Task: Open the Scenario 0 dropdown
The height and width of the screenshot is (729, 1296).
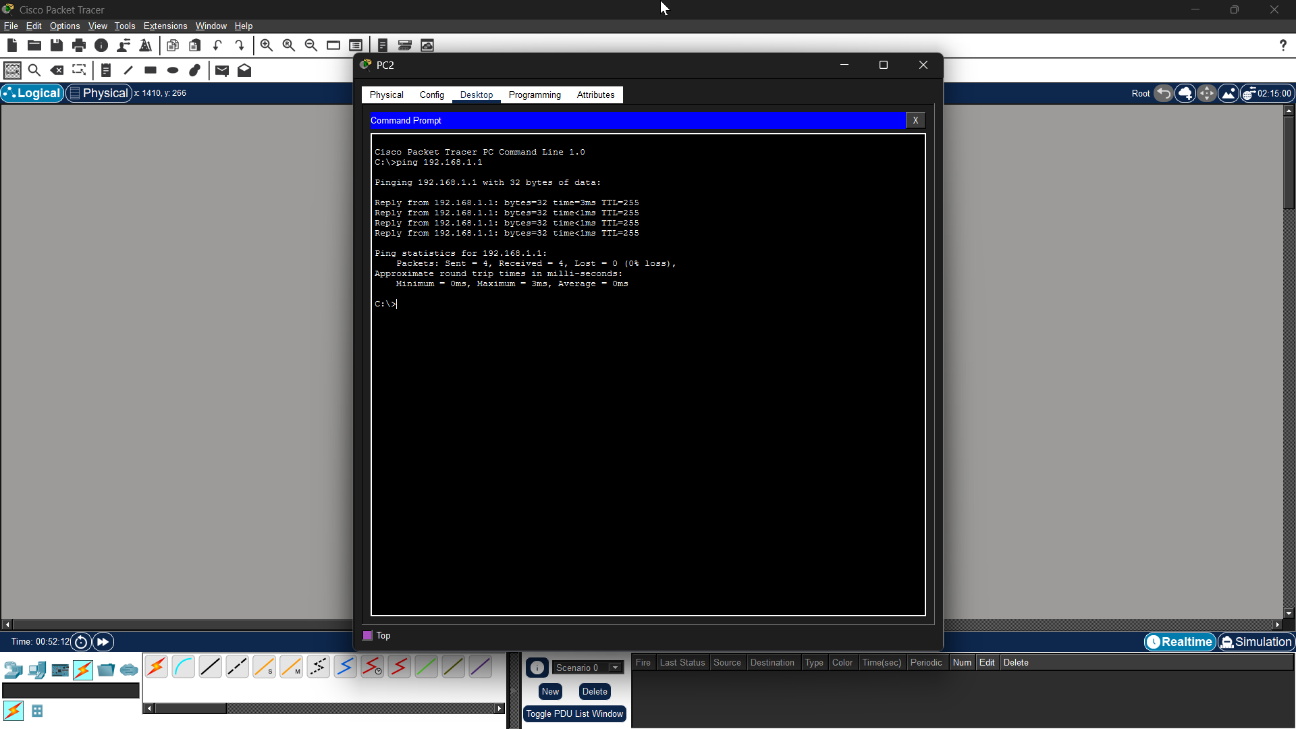Action: pos(615,668)
